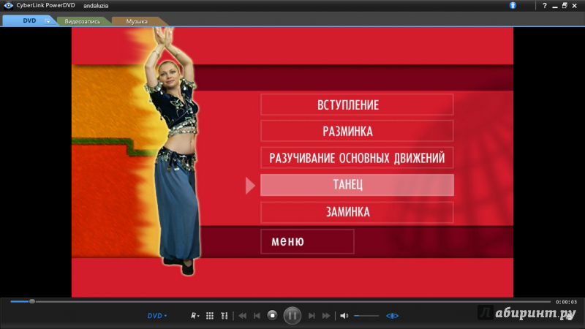Screen dimensions: 585x329
Task: Open the playback settings sliders icon
Action: (x=224, y=316)
